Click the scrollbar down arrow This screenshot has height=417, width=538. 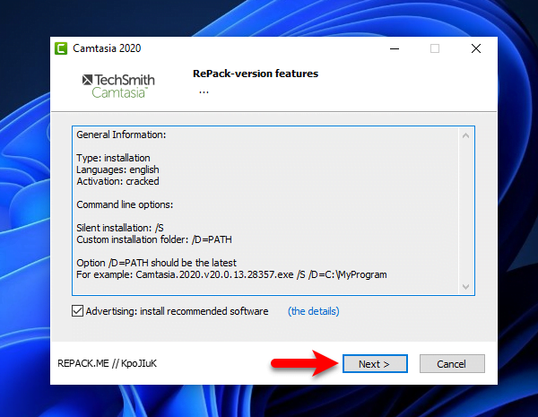pos(465,287)
